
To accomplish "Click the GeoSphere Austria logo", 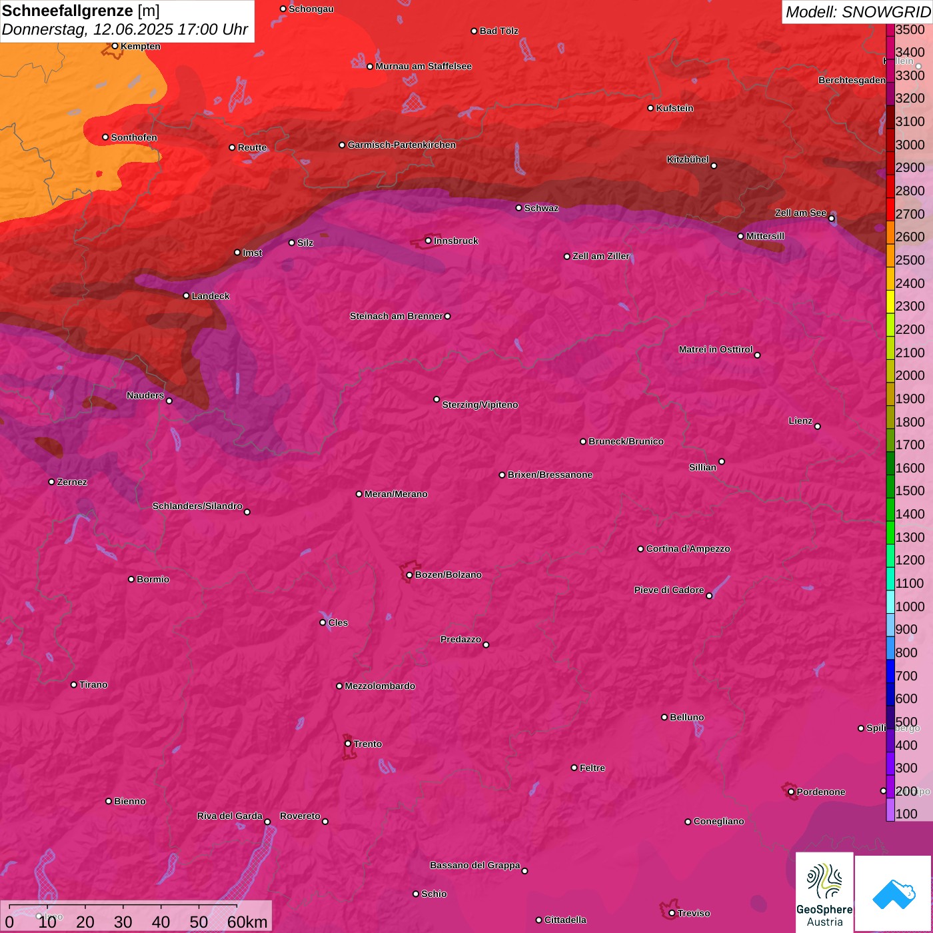I will (824, 892).
